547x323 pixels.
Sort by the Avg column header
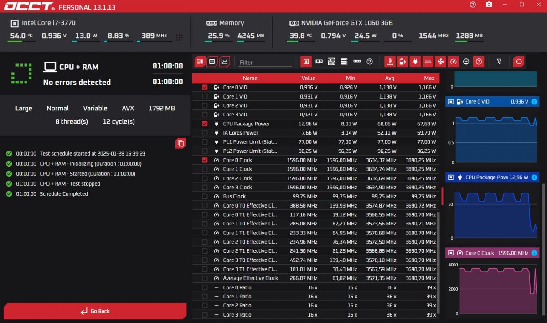(390, 78)
